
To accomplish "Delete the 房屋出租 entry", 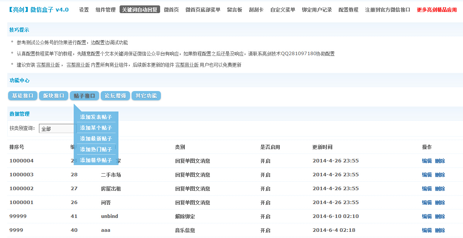I will tap(440, 189).
